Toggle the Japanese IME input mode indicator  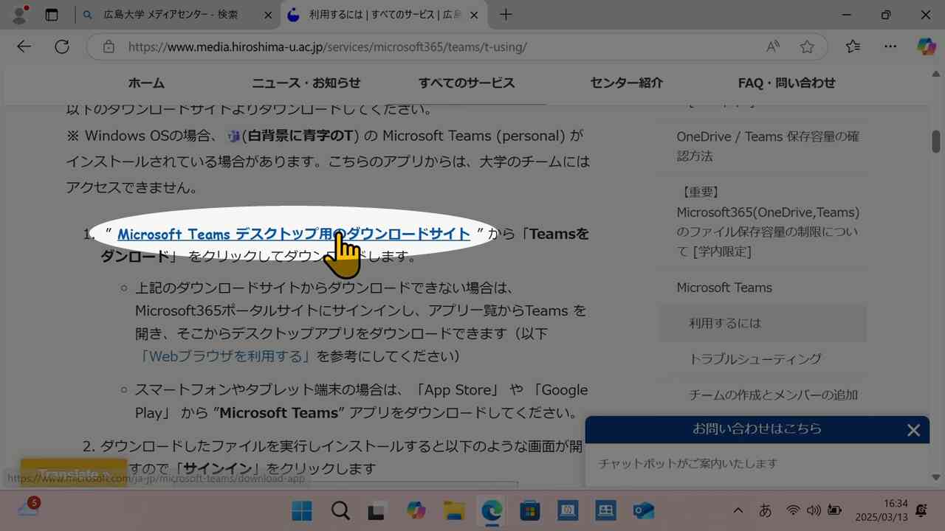pyautogui.click(x=765, y=510)
